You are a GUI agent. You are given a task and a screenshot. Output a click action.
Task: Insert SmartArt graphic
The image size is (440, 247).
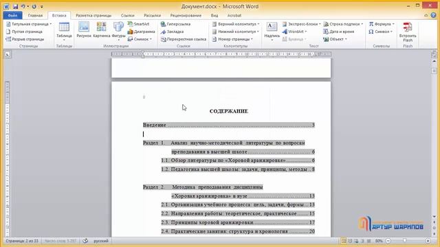(x=138, y=24)
